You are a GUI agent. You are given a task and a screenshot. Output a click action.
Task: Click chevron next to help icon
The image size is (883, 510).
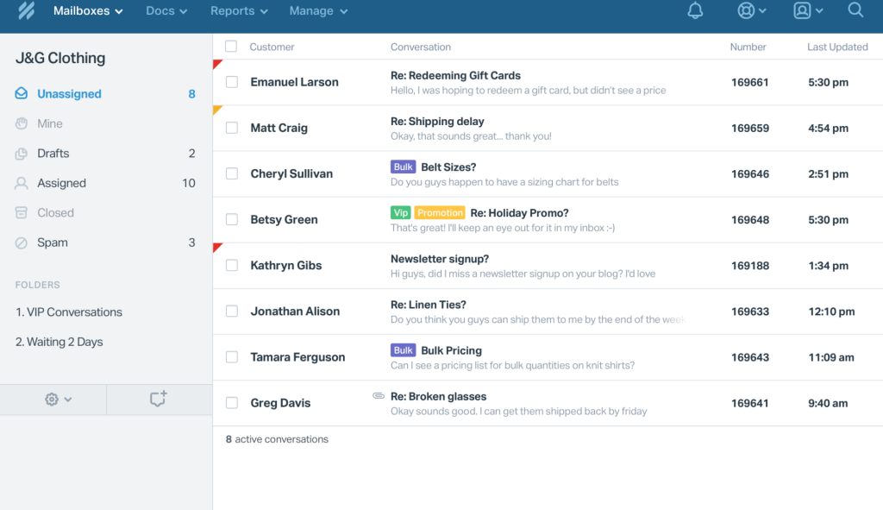click(762, 10)
